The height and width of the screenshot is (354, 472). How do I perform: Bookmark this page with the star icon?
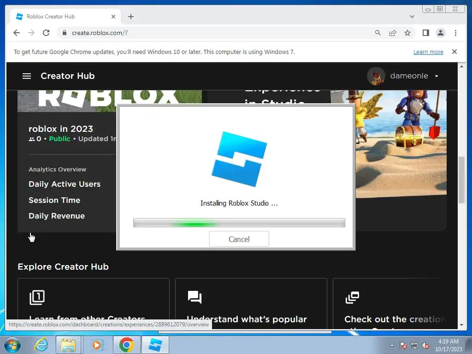(407, 33)
